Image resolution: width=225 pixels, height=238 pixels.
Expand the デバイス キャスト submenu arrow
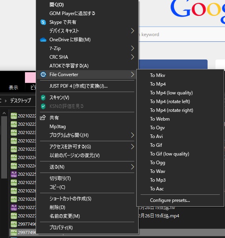point(133,31)
